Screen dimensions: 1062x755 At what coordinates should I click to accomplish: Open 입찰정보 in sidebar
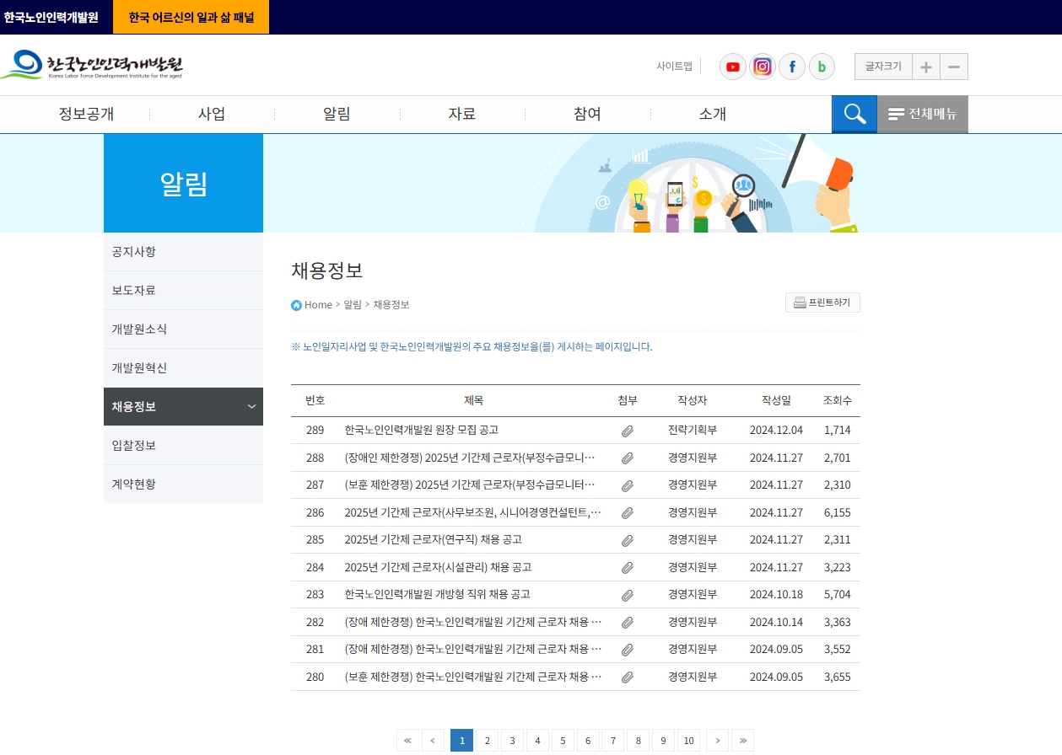(x=183, y=446)
